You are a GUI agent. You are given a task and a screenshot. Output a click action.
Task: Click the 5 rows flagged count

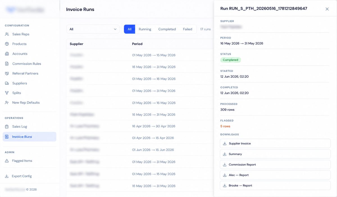(225, 126)
